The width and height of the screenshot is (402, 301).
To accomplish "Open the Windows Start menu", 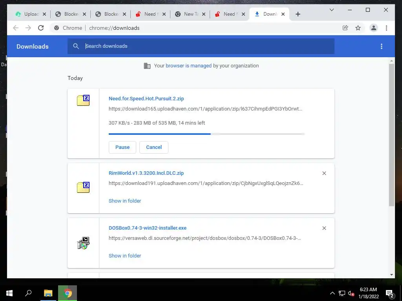I will (x=9, y=293).
